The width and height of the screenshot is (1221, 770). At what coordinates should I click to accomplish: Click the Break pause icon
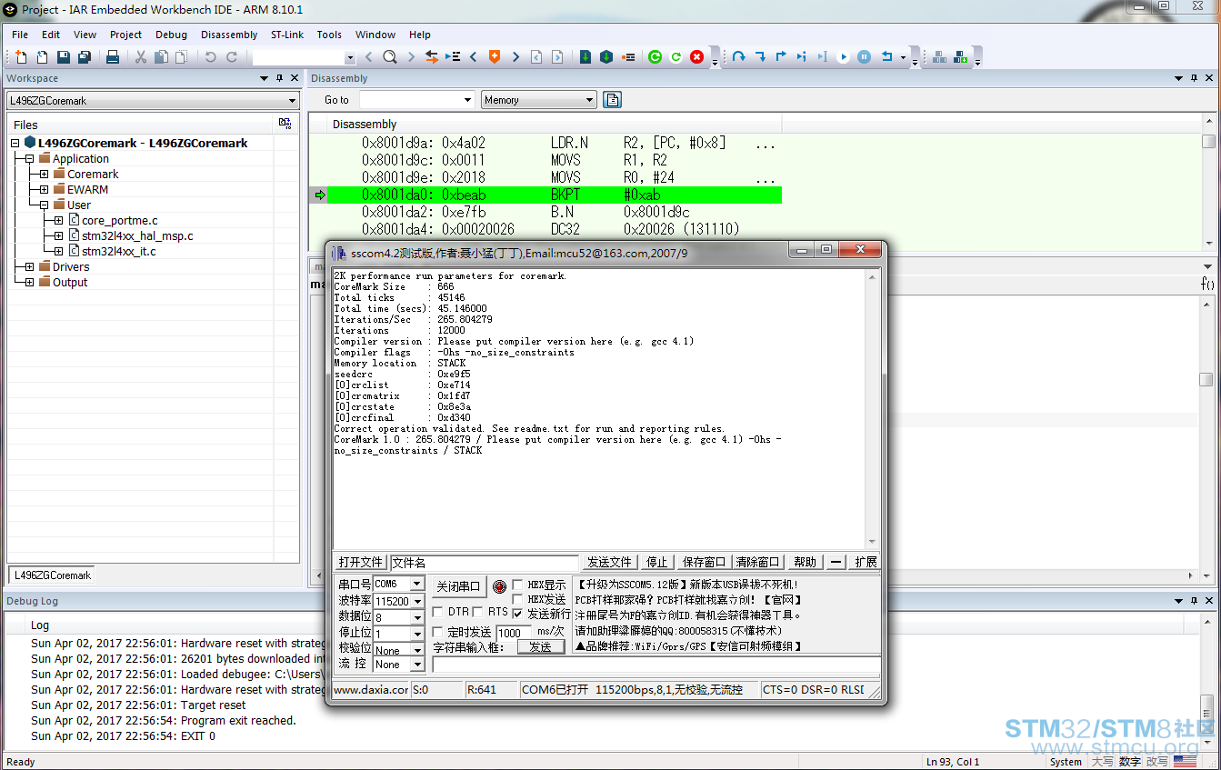tap(865, 57)
